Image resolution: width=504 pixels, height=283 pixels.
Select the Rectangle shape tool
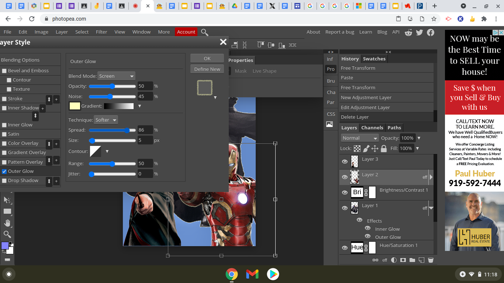pyautogui.click(x=7, y=212)
